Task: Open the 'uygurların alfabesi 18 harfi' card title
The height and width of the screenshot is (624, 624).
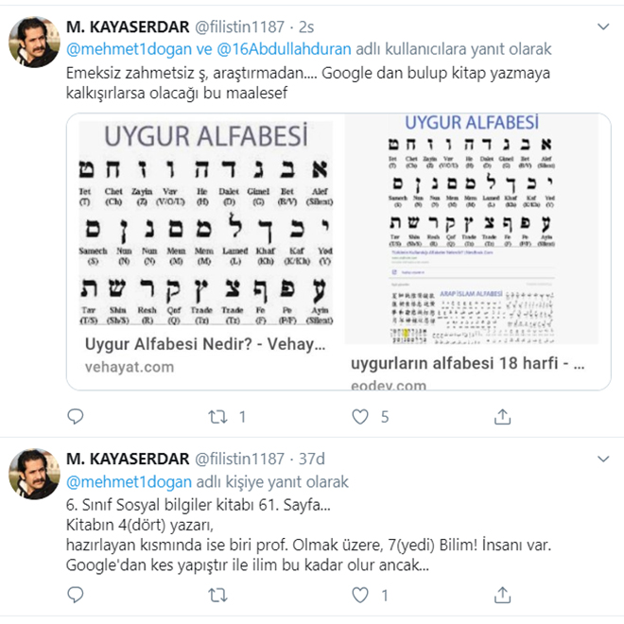Action: point(468,363)
